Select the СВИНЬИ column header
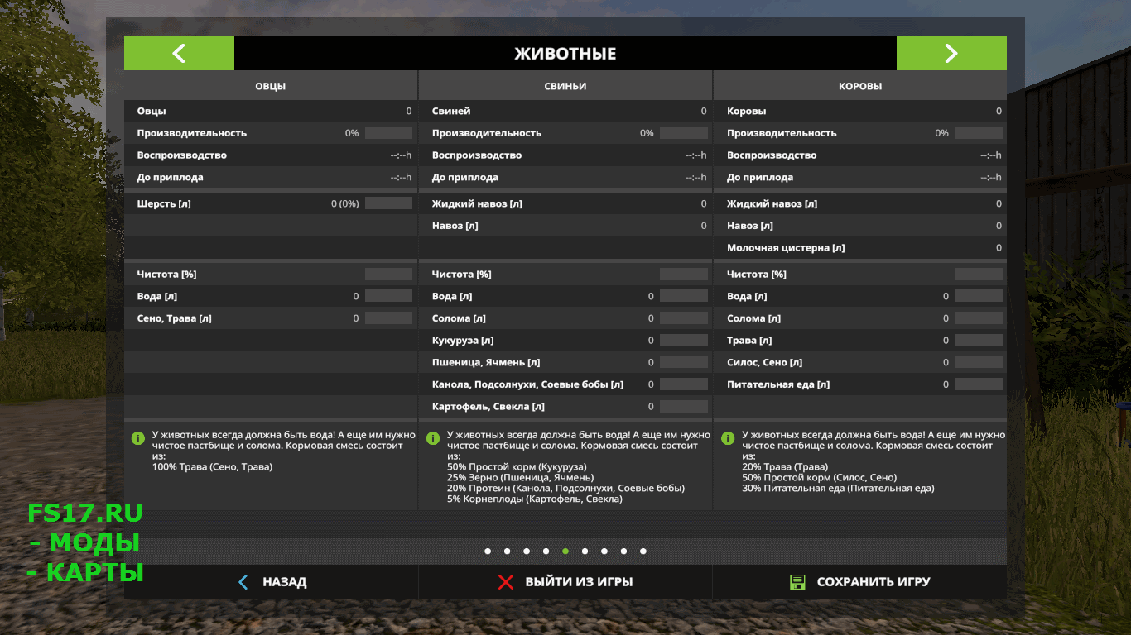 click(x=565, y=86)
